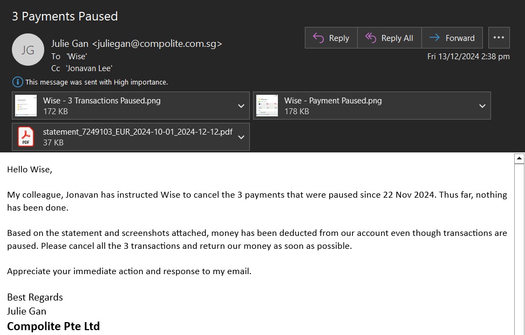Expand dropdown for 3 Transactions Paused.png attachment
Image resolution: width=525 pixels, height=335 pixels.
tap(241, 106)
